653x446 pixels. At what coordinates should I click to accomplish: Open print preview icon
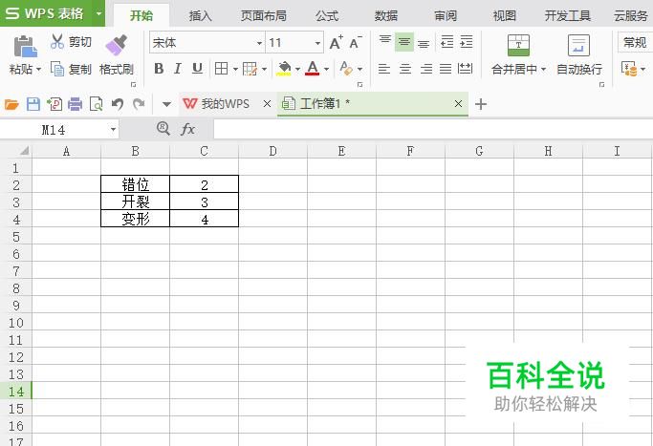click(x=97, y=103)
